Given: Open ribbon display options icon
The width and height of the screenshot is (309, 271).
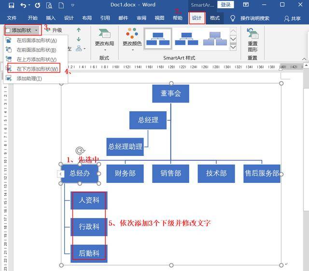Looking at the screenshot, I should coord(246,4).
